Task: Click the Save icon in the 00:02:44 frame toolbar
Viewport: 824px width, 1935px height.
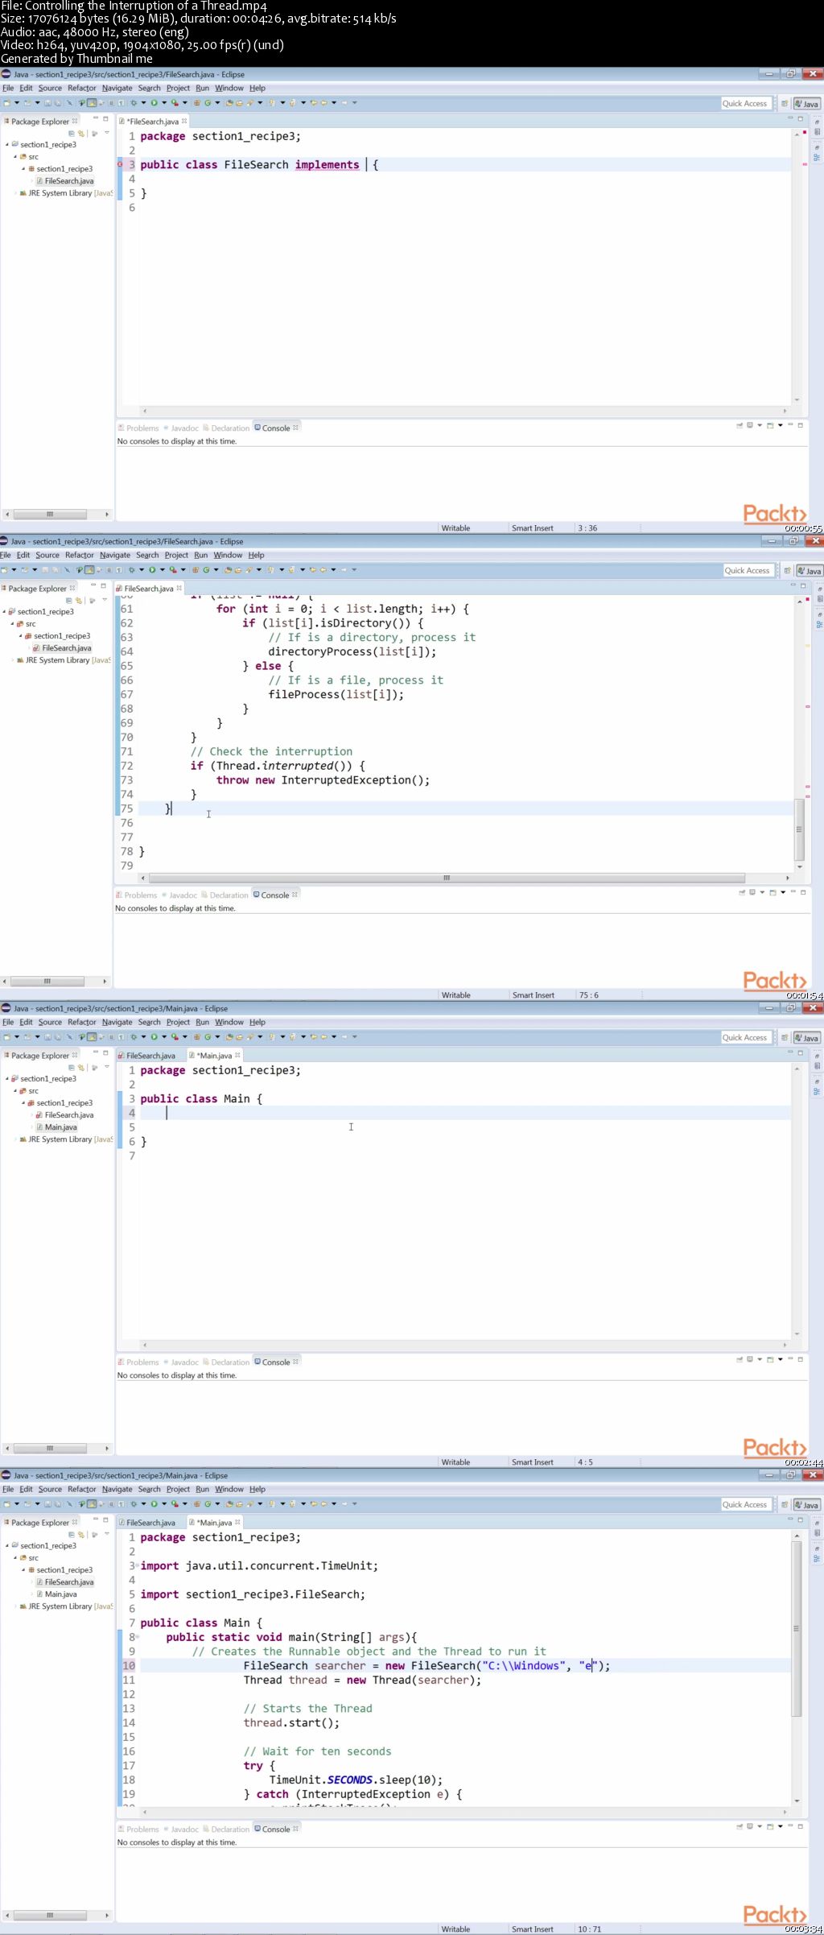Action: click(47, 1037)
